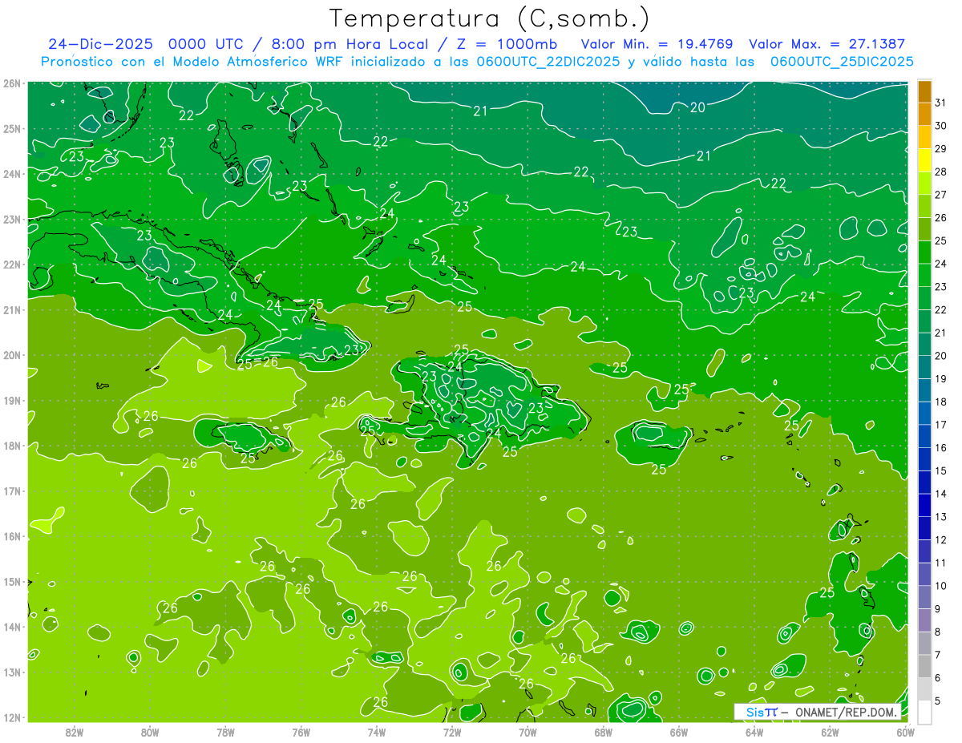Image resolution: width=962 pixels, height=743 pixels.
Task: Pick light gray colorbar segment between 5 and 6
Action: 925,689
